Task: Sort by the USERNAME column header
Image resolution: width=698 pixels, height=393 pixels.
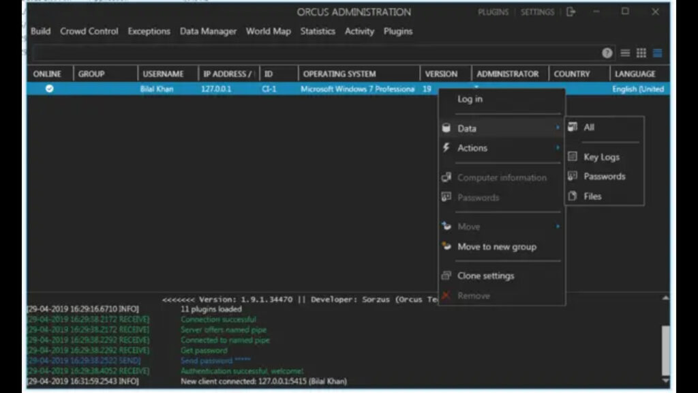Action: 168,74
